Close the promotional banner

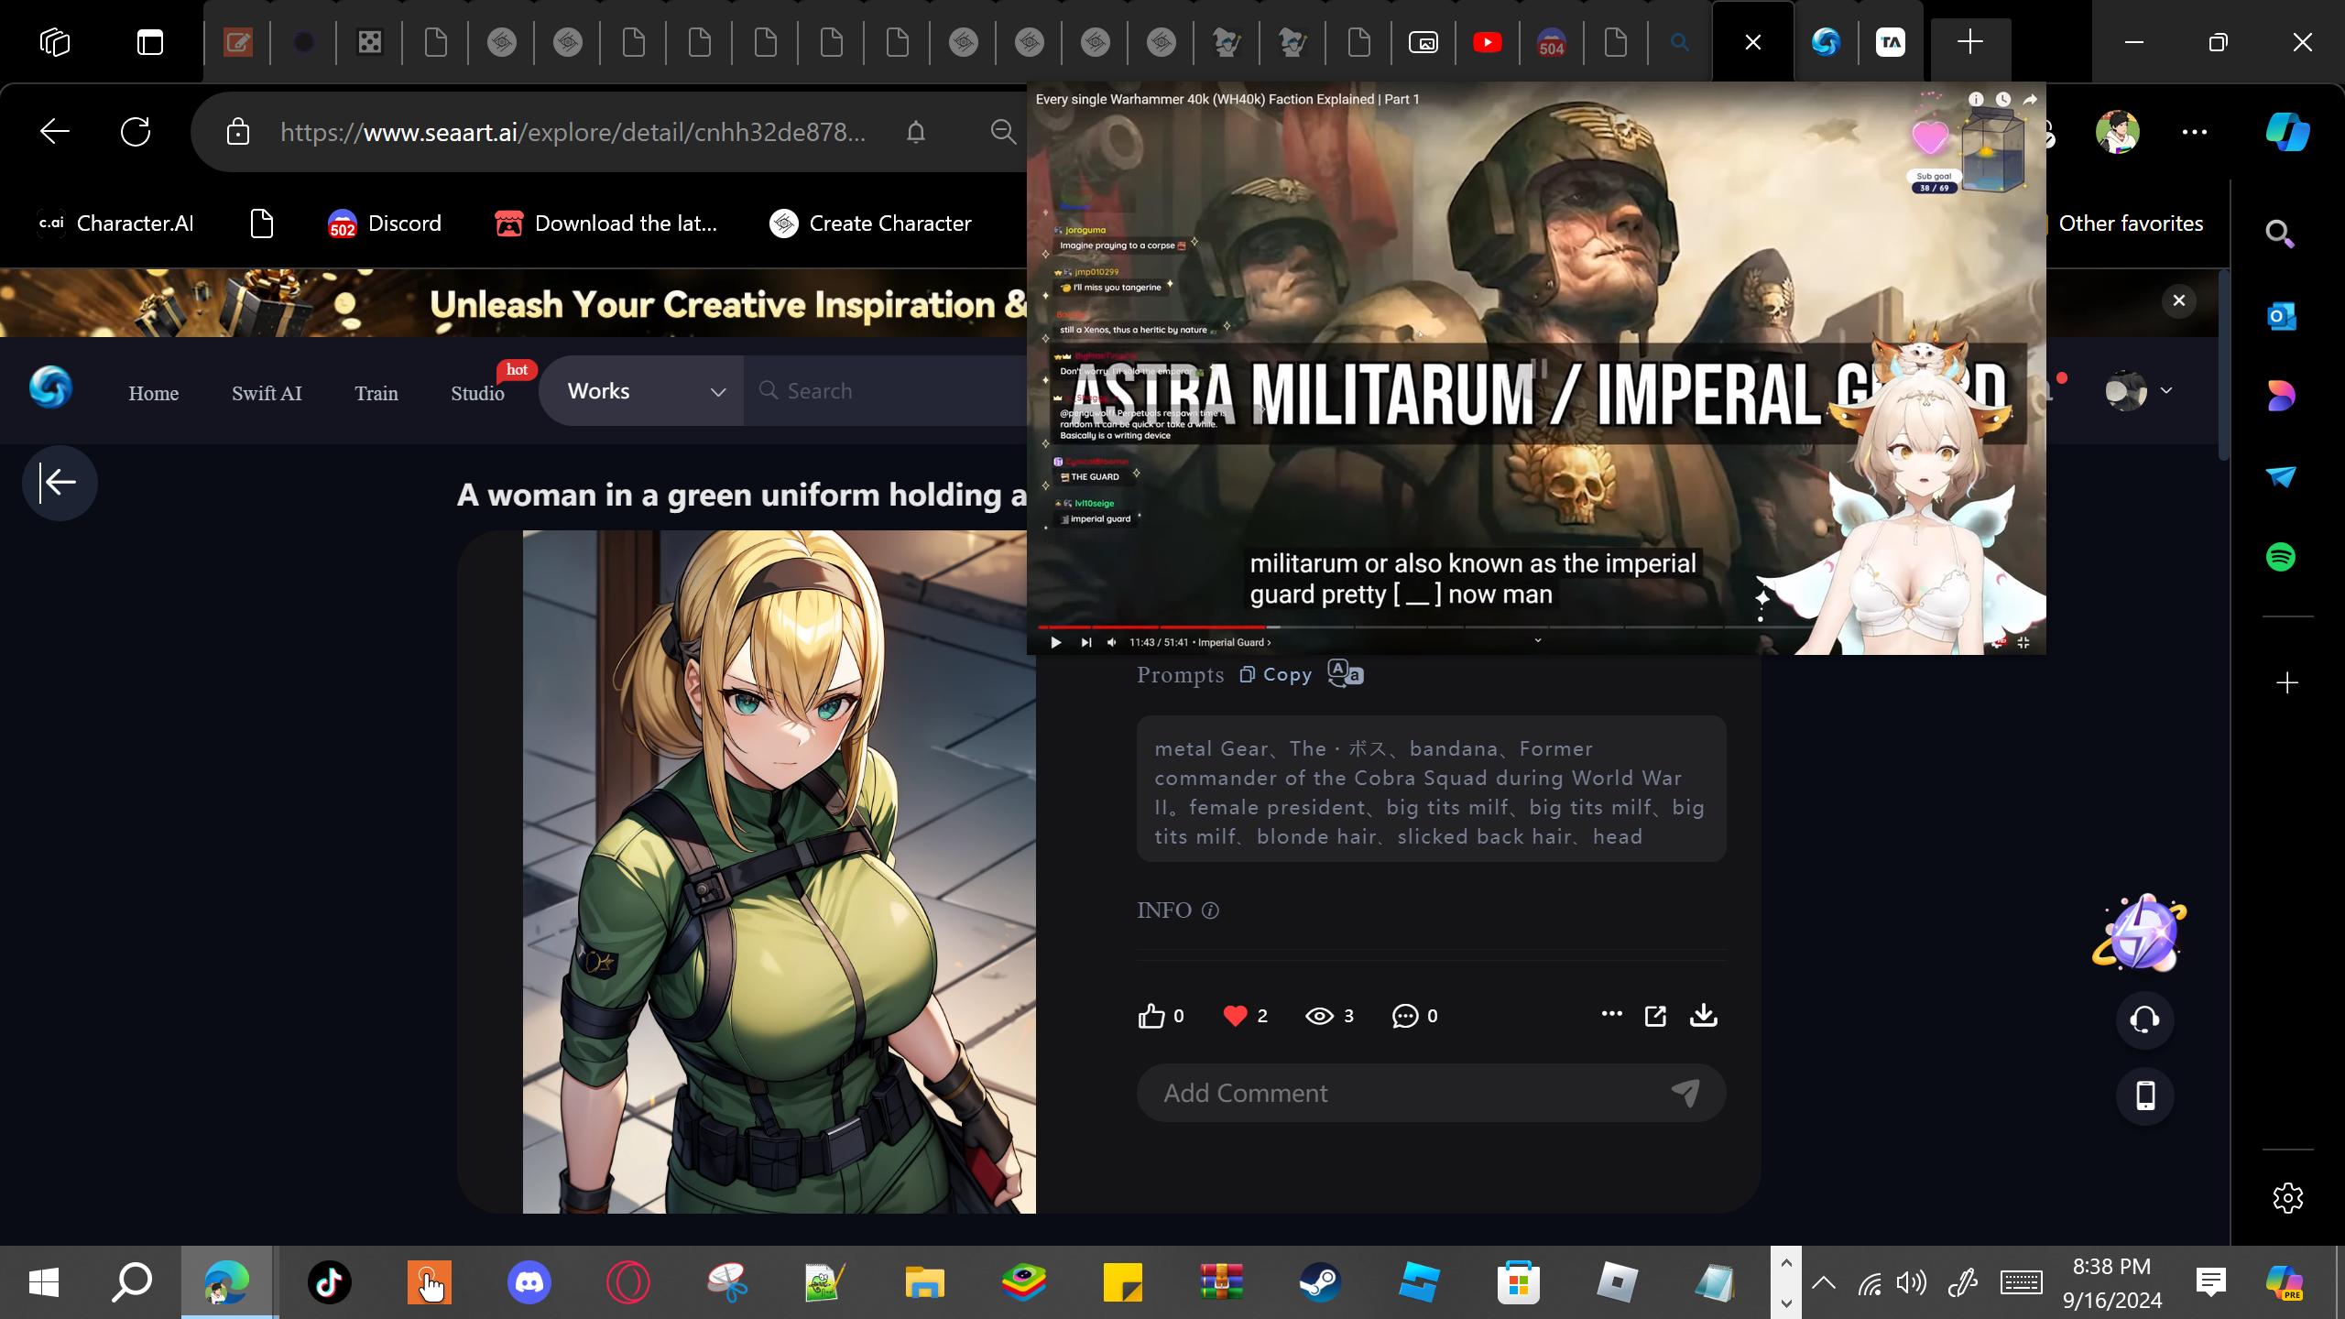2178,300
